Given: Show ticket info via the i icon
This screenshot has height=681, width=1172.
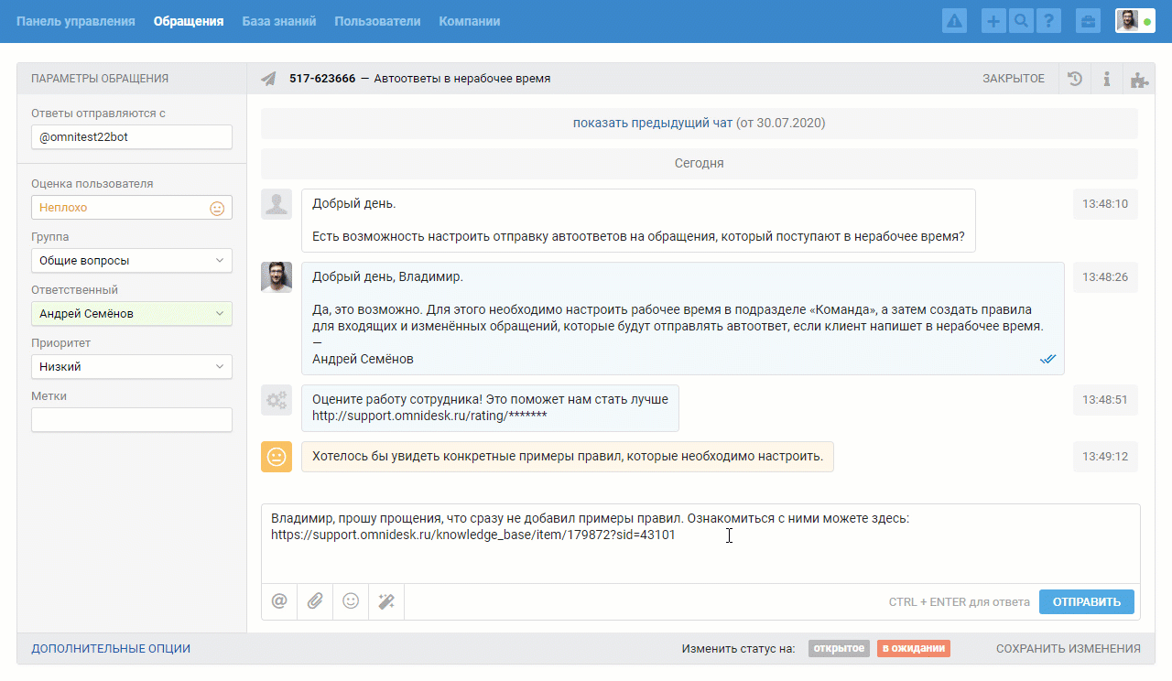Looking at the screenshot, I should (x=1107, y=79).
